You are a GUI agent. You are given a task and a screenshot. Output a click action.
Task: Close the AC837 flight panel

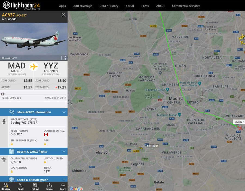(x=63, y=15)
